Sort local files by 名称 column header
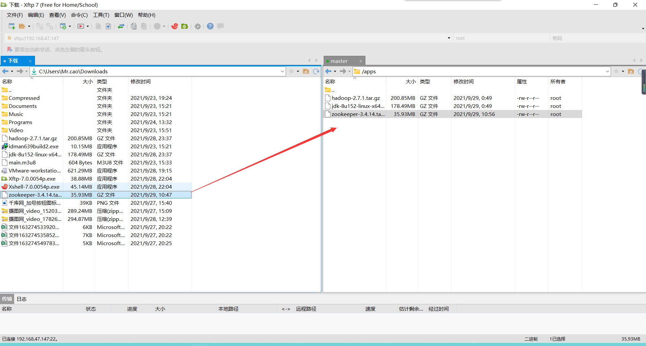This screenshot has height=346, width=646. (32, 82)
